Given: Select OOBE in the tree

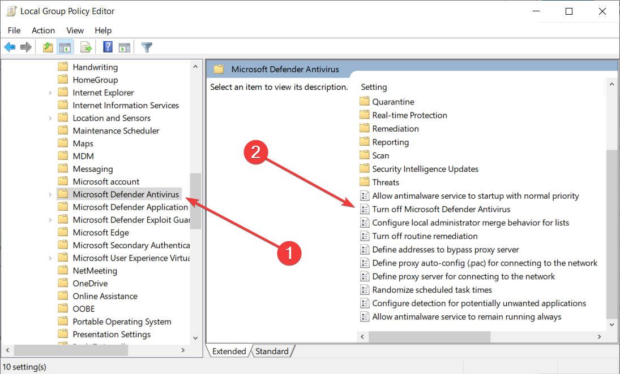Looking at the screenshot, I should click(83, 308).
